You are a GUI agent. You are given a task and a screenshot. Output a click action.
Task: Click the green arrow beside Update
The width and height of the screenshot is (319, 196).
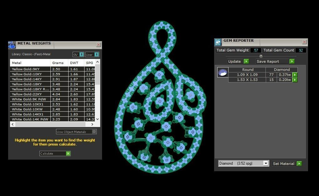[246, 61]
